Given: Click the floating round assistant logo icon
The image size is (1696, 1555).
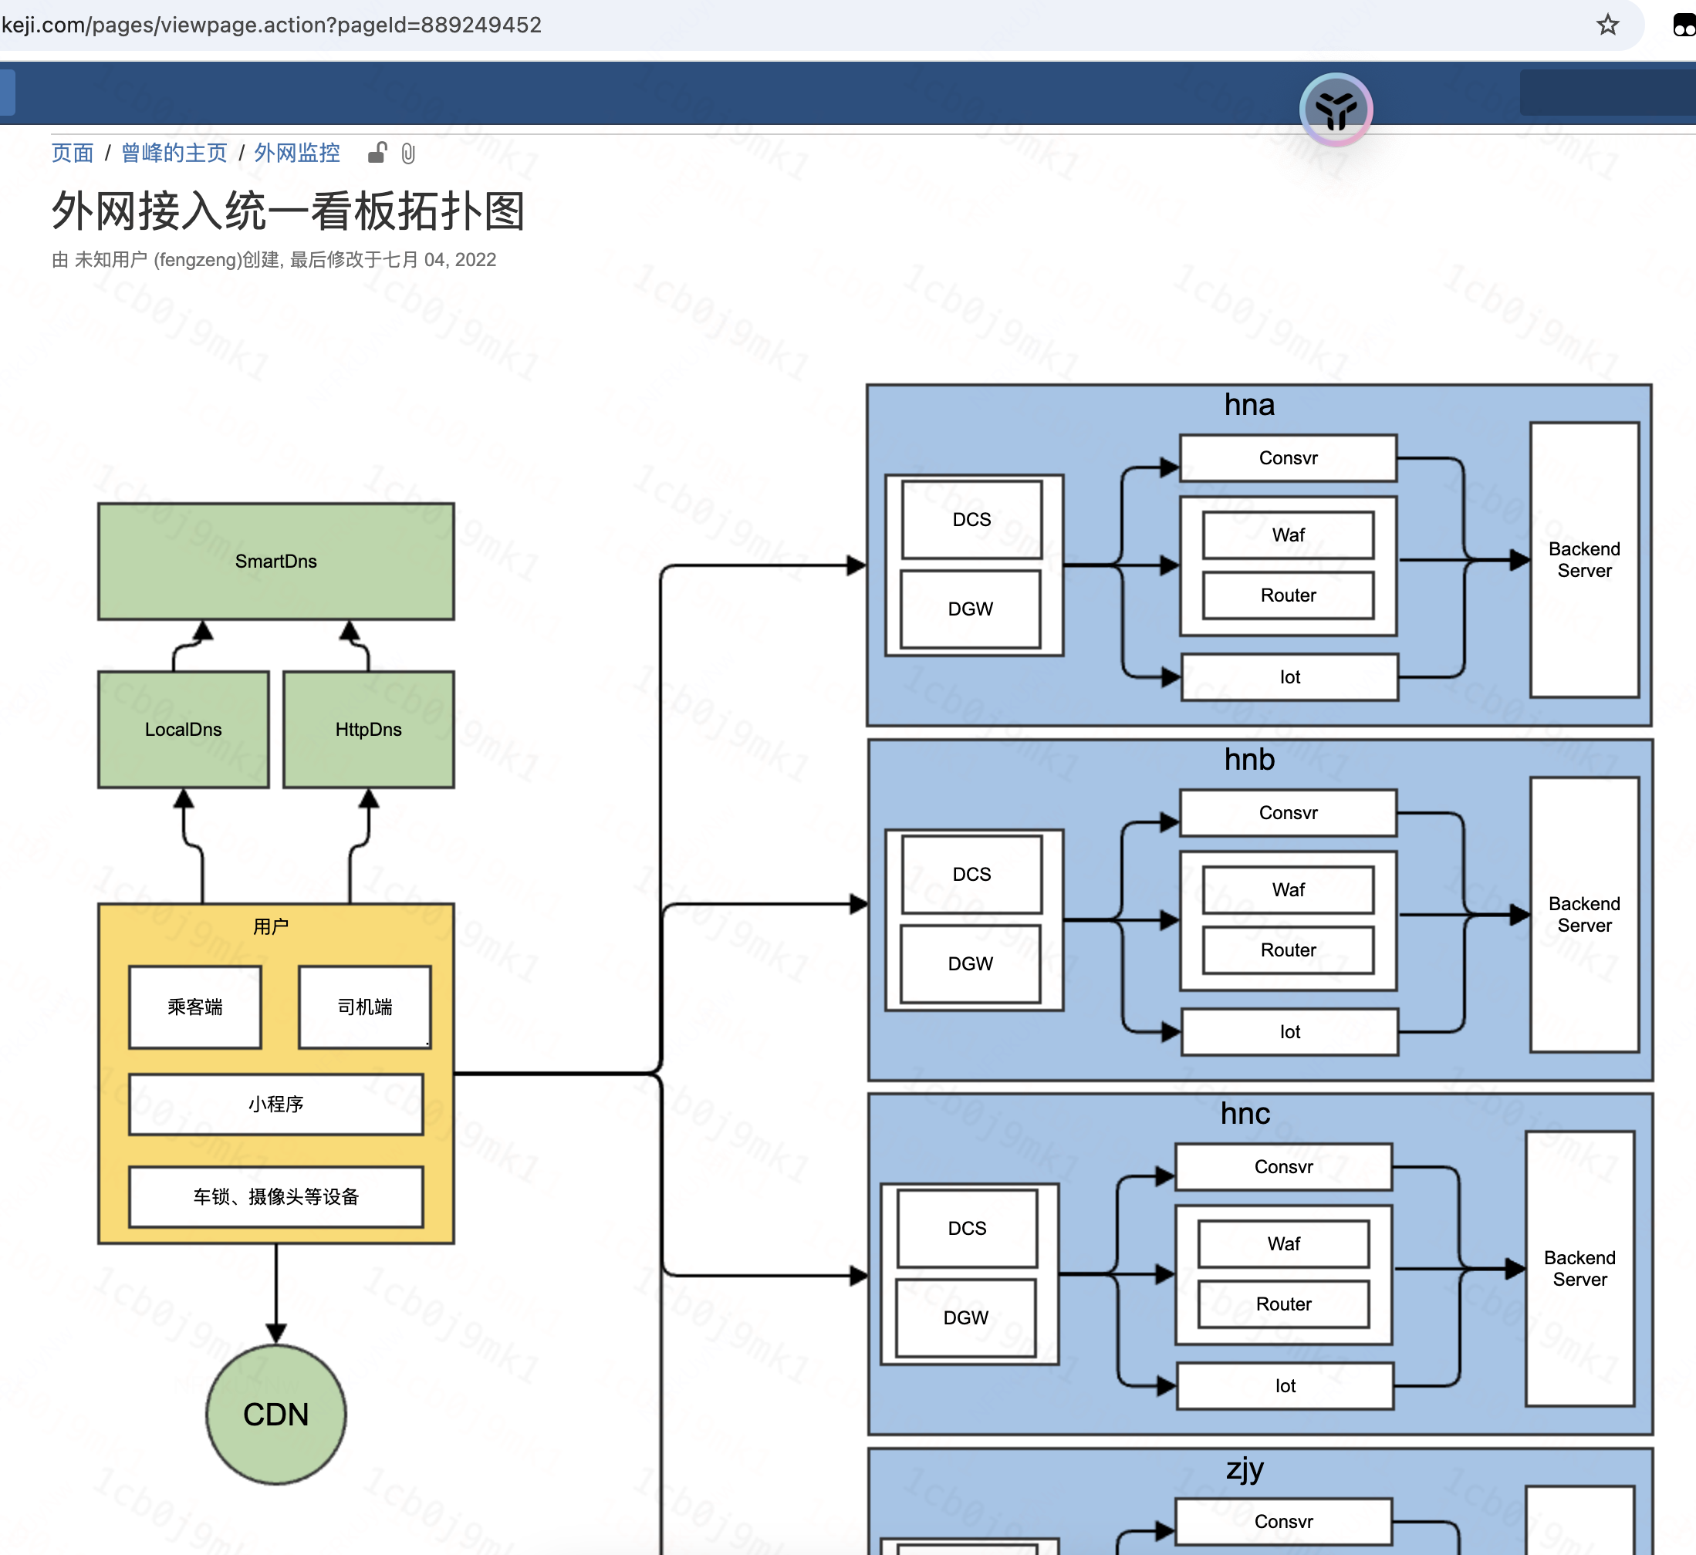Looking at the screenshot, I should [x=1336, y=110].
